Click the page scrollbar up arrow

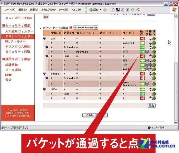point(176,16)
